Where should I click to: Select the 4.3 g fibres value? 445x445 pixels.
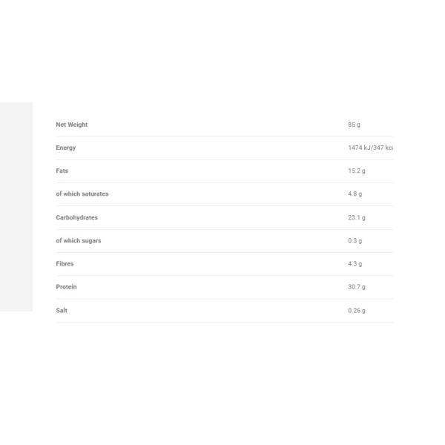(355, 263)
